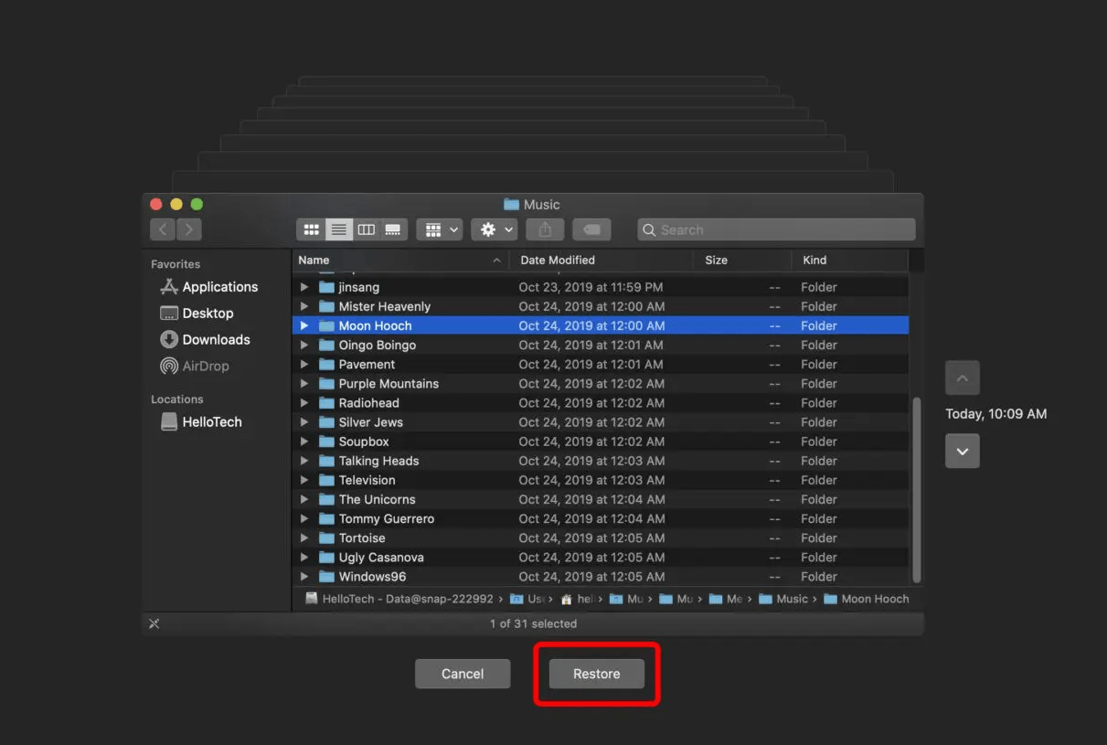Select the Windows96 folder icon
Viewport: 1107px width, 745px height.
click(326, 577)
